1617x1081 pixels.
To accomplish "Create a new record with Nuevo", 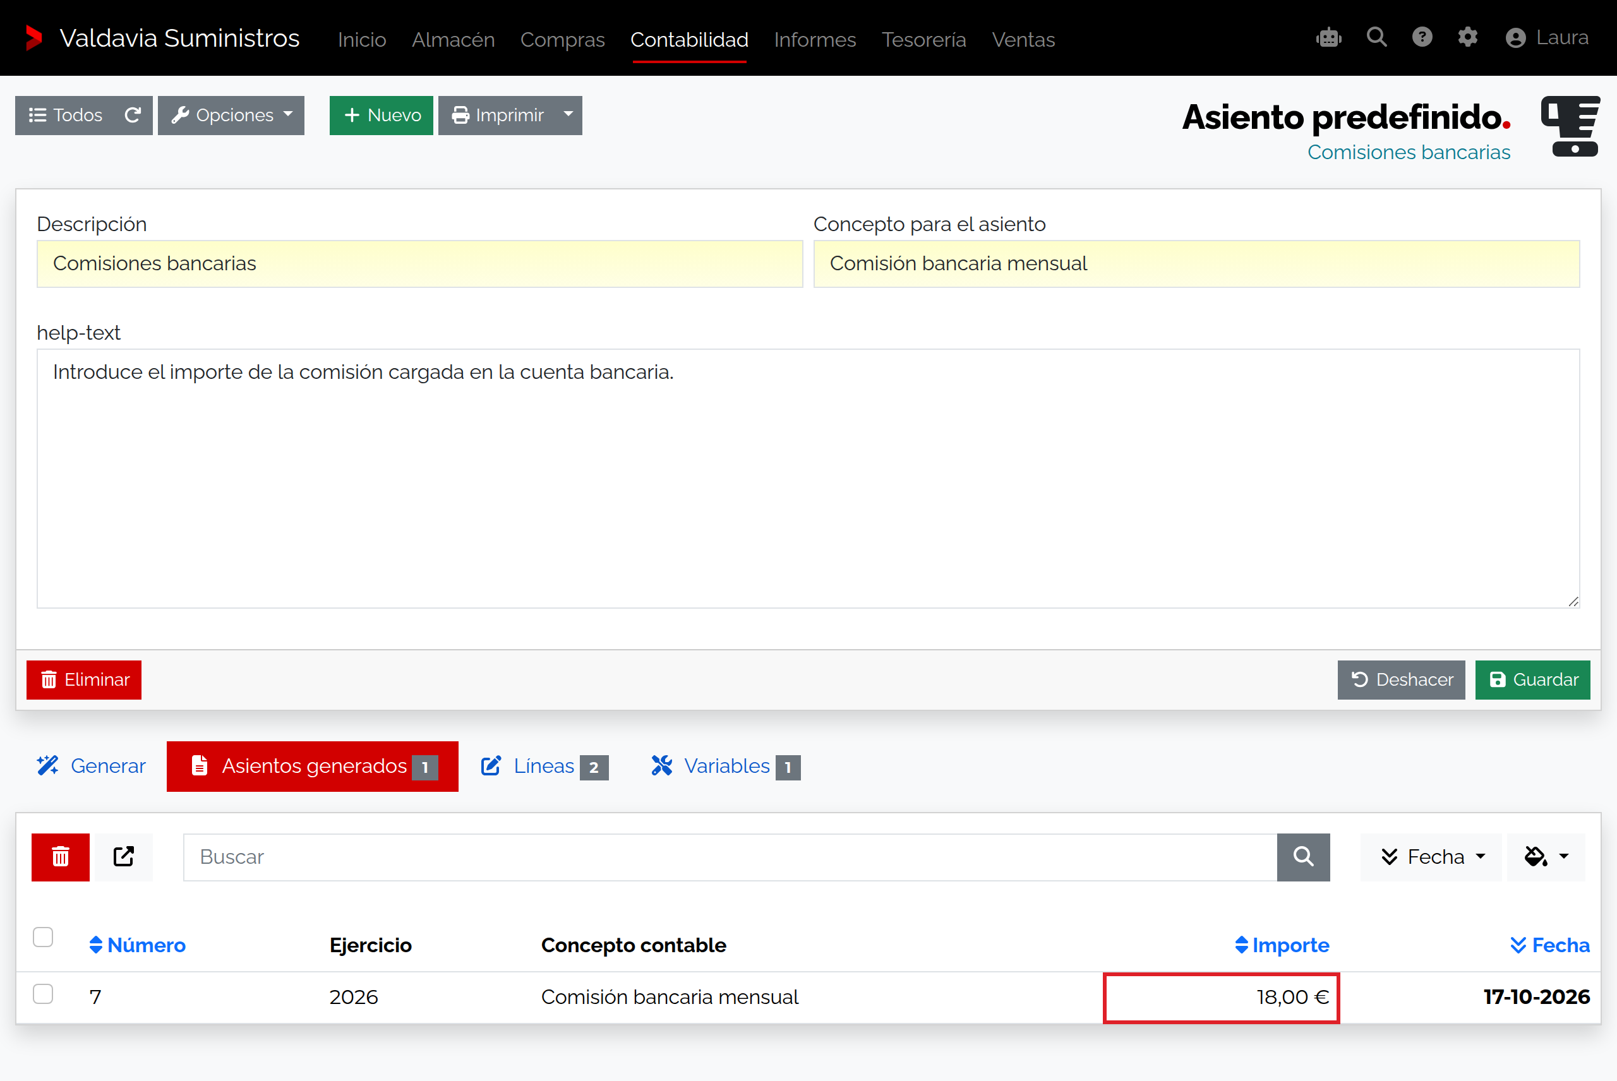I will 382,115.
